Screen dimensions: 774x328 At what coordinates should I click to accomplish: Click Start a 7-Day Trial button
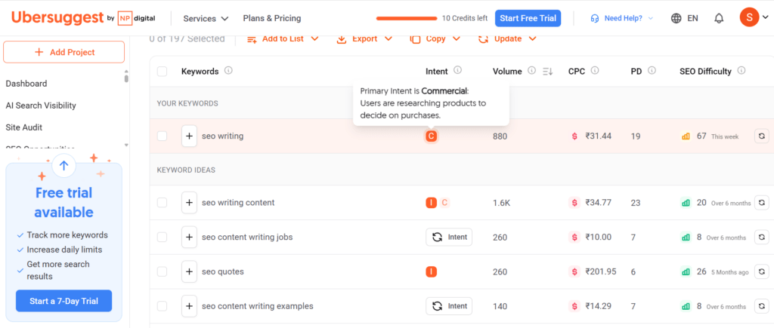[x=63, y=301]
